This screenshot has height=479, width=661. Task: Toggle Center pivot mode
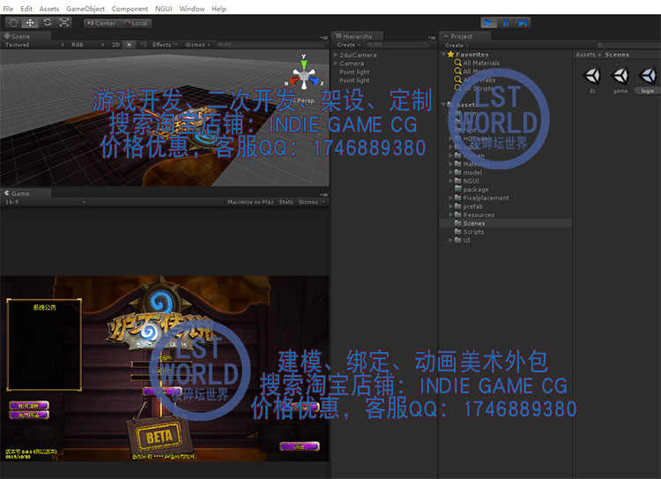(101, 24)
